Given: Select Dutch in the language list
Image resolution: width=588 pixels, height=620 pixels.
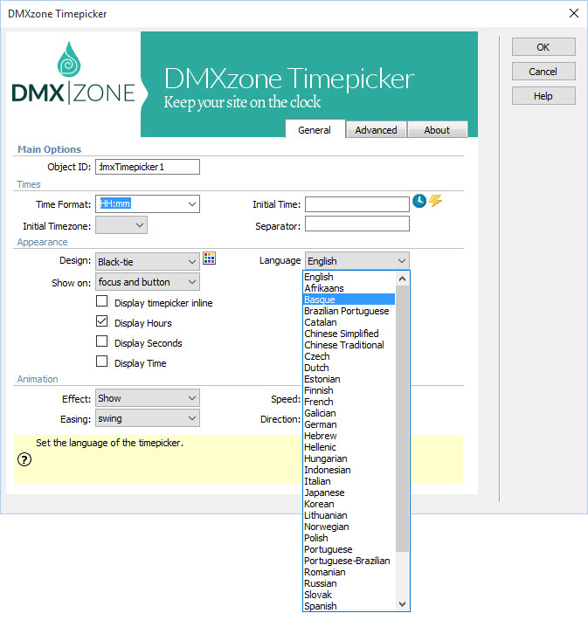Looking at the screenshot, I should tap(349, 368).
